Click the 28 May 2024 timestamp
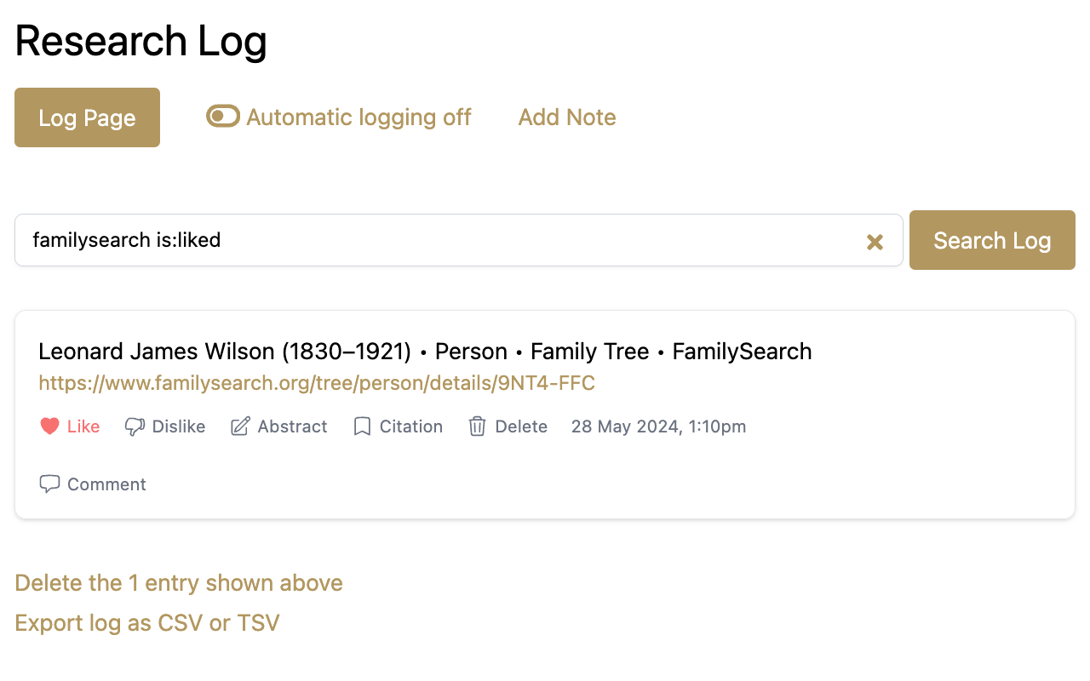The image size is (1090, 681). (x=658, y=426)
